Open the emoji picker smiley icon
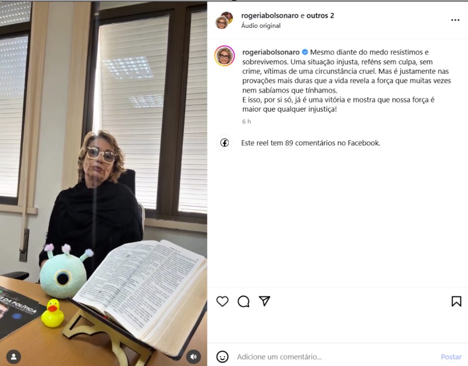This screenshot has width=468, height=366. (223, 357)
